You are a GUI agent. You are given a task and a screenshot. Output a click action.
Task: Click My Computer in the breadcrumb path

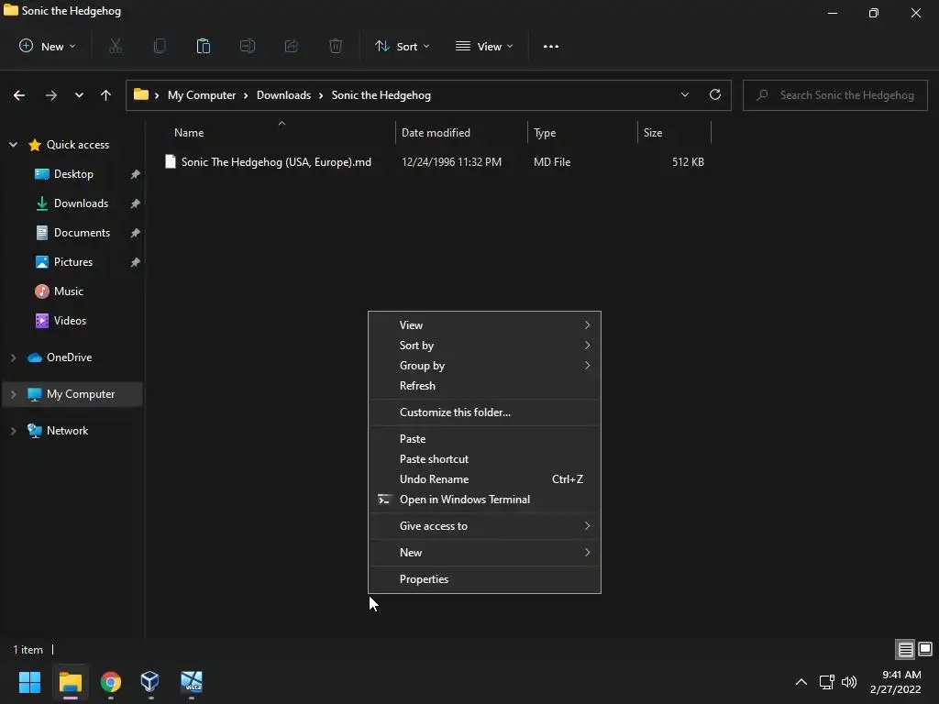(202, 95)
